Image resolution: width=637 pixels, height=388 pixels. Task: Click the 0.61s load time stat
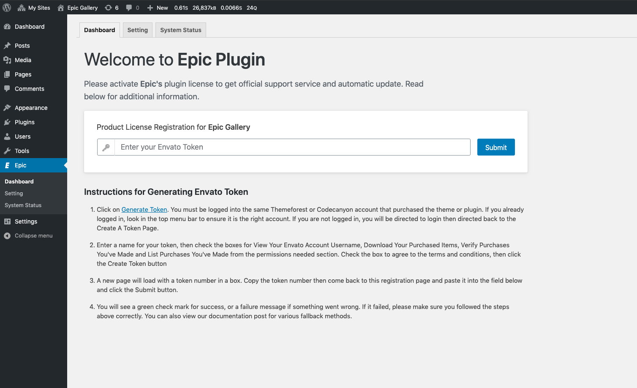(181, 8)
